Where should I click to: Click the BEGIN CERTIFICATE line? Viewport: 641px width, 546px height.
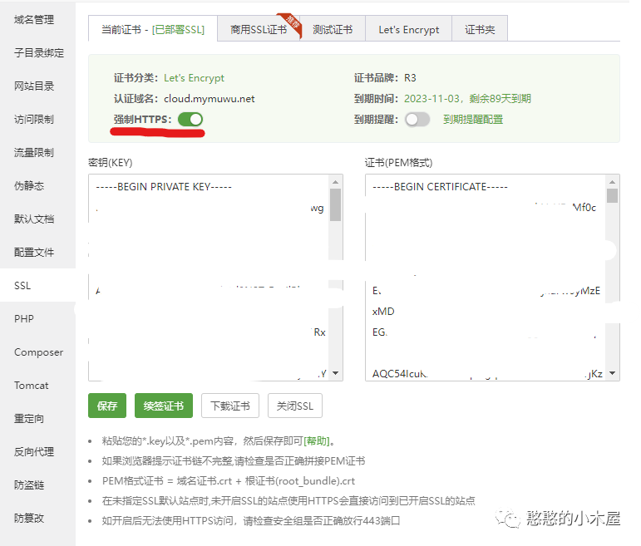pos(441,187)
